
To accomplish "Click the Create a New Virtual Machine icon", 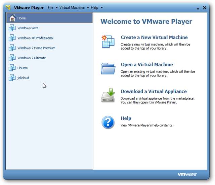I will click(108, 41).
